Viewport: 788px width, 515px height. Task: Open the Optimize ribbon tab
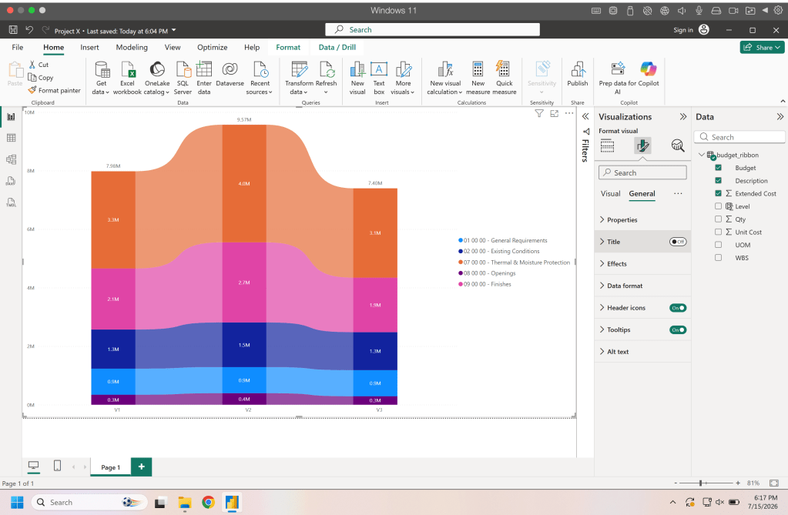pyautogui.click(x=212, y=47)
